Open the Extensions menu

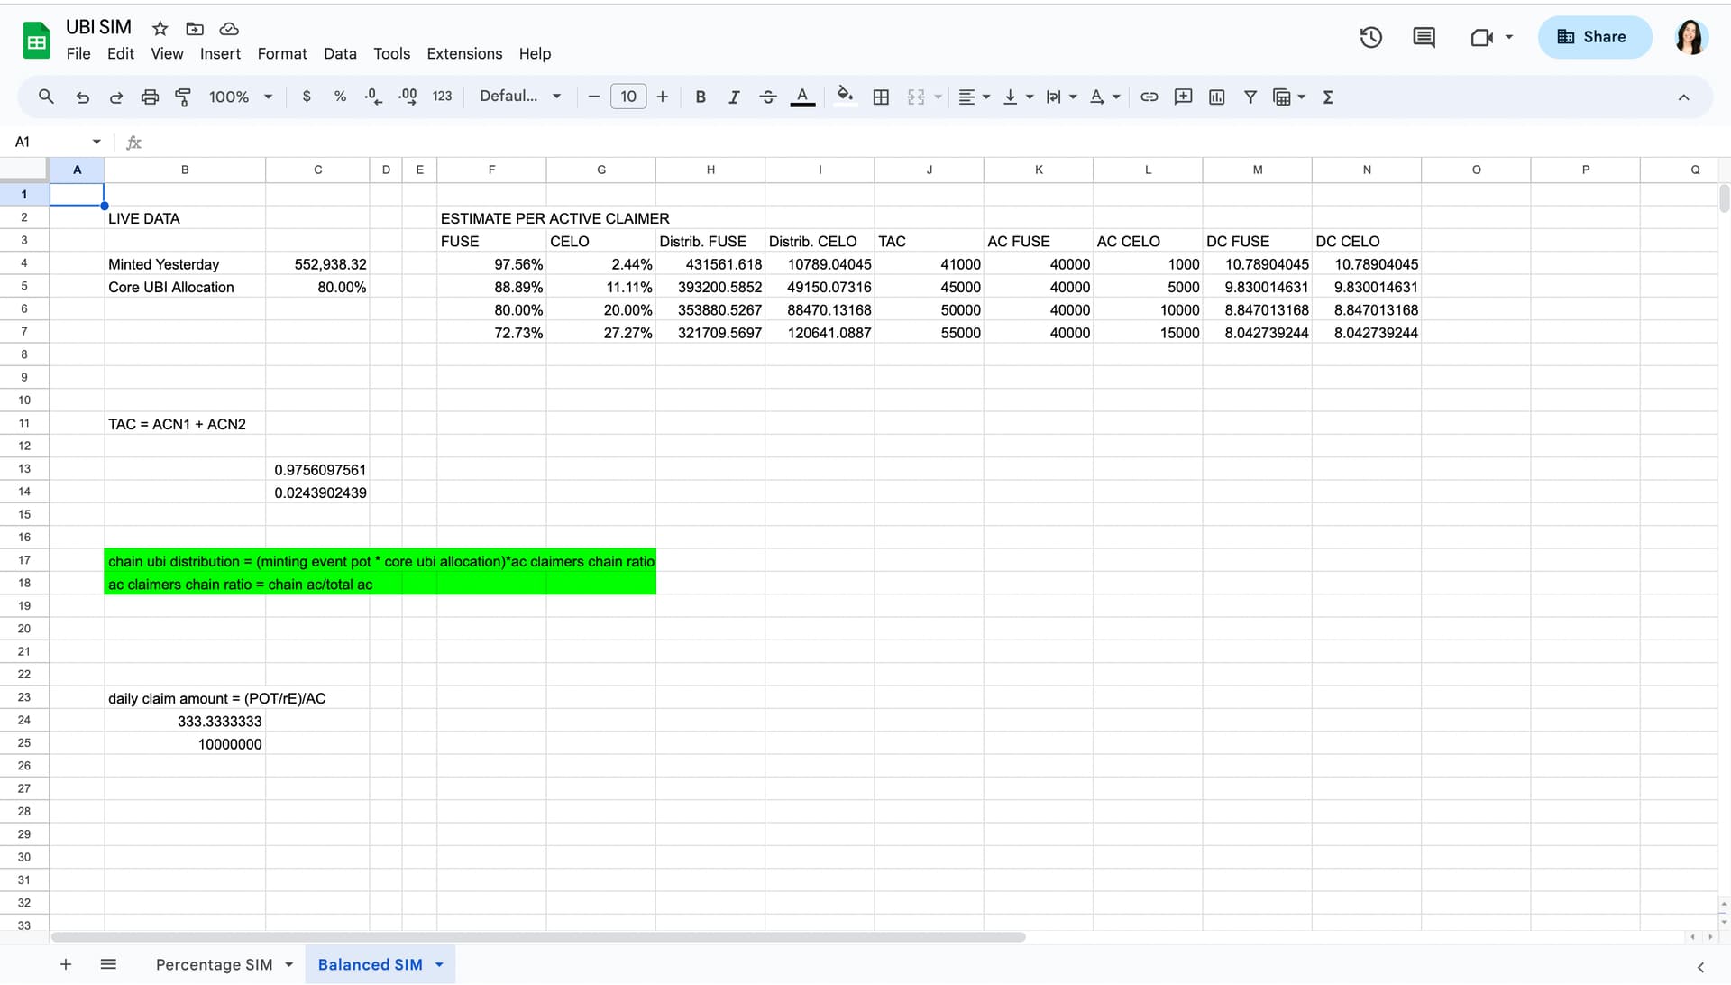point(464,53)
